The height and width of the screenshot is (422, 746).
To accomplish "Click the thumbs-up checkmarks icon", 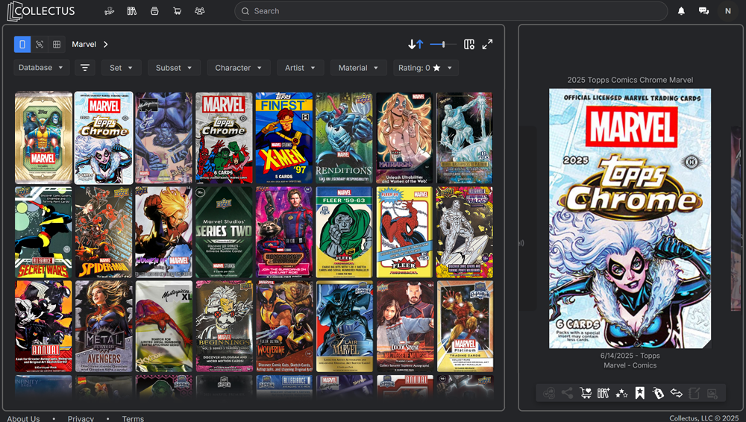I will 549,393.
